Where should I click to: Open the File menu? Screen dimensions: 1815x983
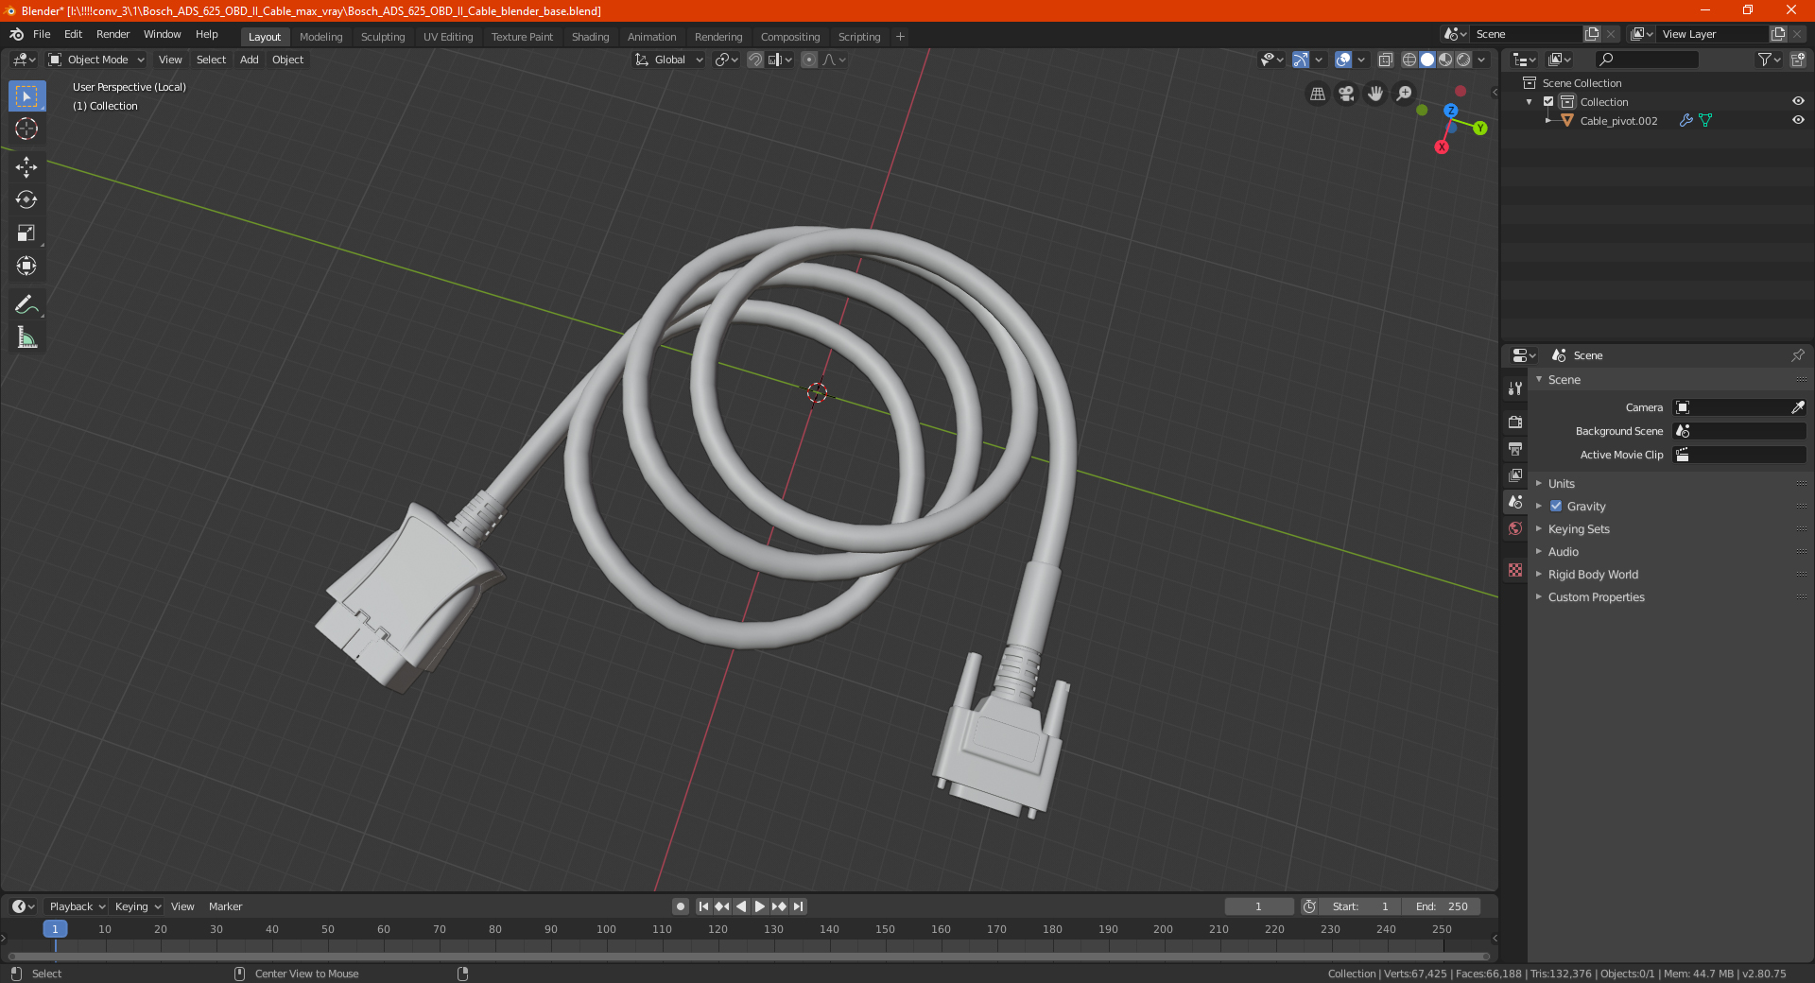(42, 34)
